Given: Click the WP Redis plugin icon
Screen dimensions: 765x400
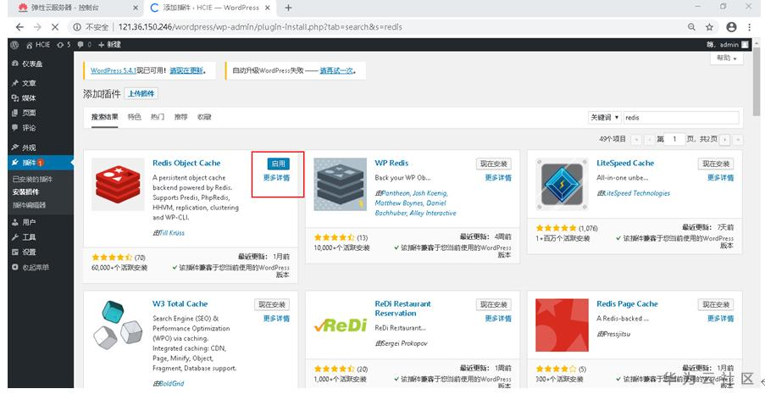Looking at the screenshot, I should (340, 185).
